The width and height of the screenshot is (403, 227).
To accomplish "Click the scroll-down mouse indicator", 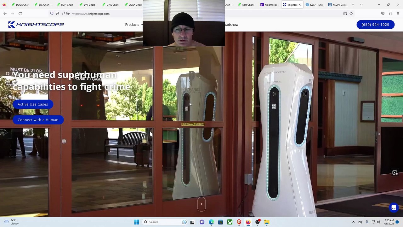I will tap(201, 204).
